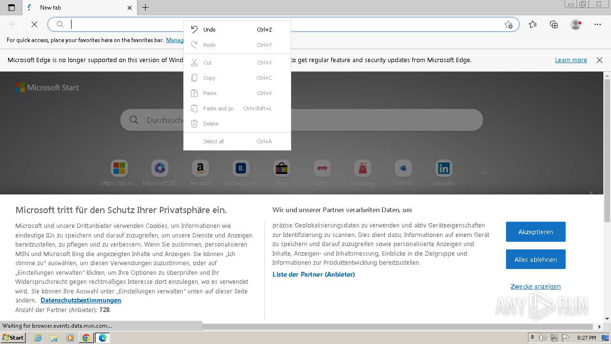Image resolution: width=611 pixels, height=344 pixels.
Task: Focus the Durchsuchen web search box
Action: pyautogui.click(x=302, y=120)
